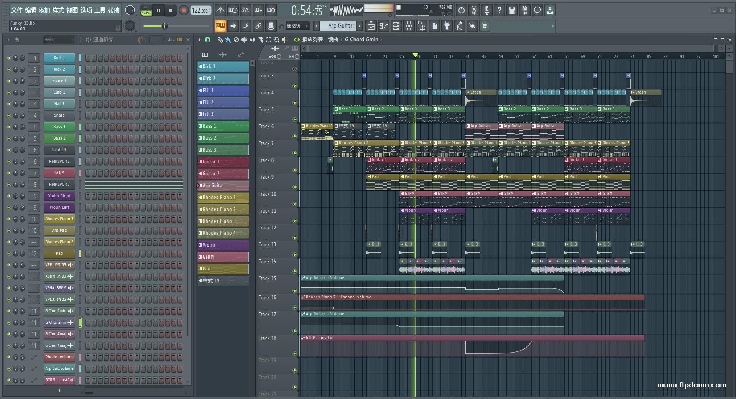Stop playback with the stop button
Screen dimensions: 736x399
coord(170,10)
